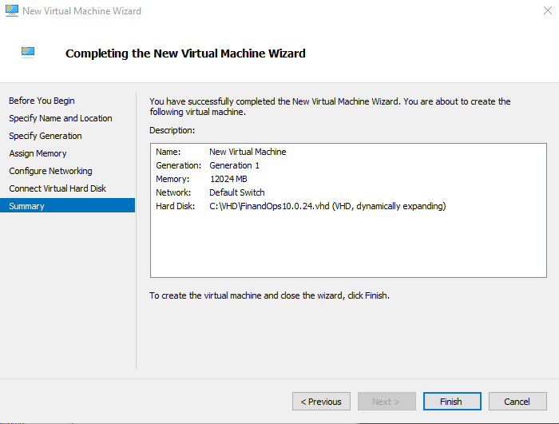Click the Generation 1 line in the description

click(x=234, y=165)
